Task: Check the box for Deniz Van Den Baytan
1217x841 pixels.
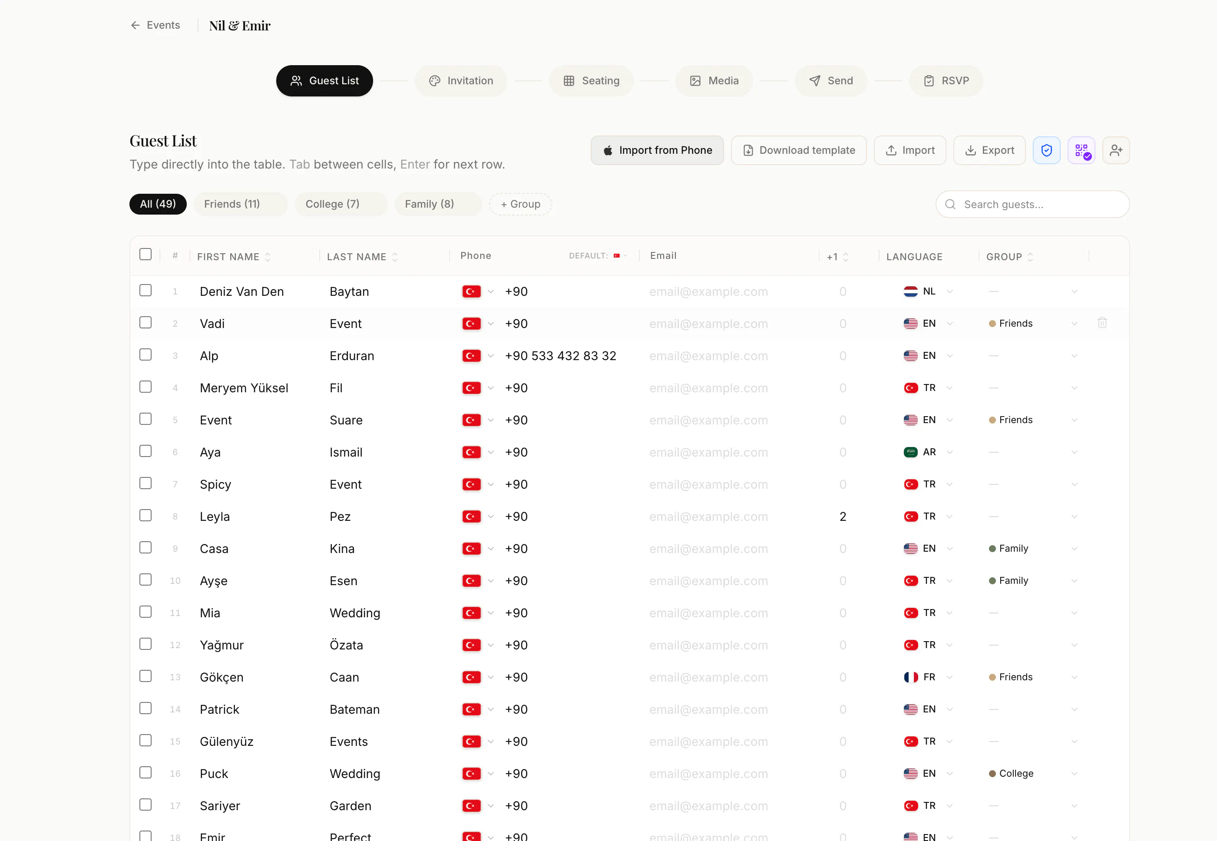Action: 146,290
